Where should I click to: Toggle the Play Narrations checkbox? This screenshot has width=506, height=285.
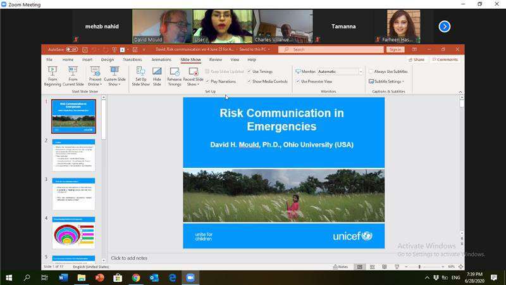click(x=207, y=81)
